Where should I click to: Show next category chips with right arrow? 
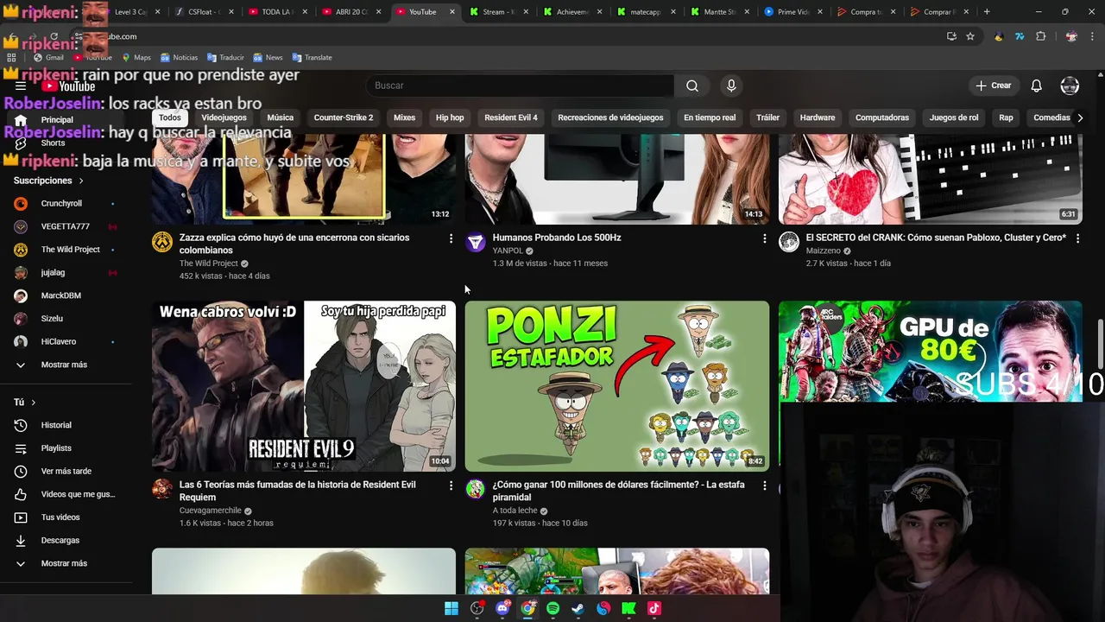[x=1079, y=117]
